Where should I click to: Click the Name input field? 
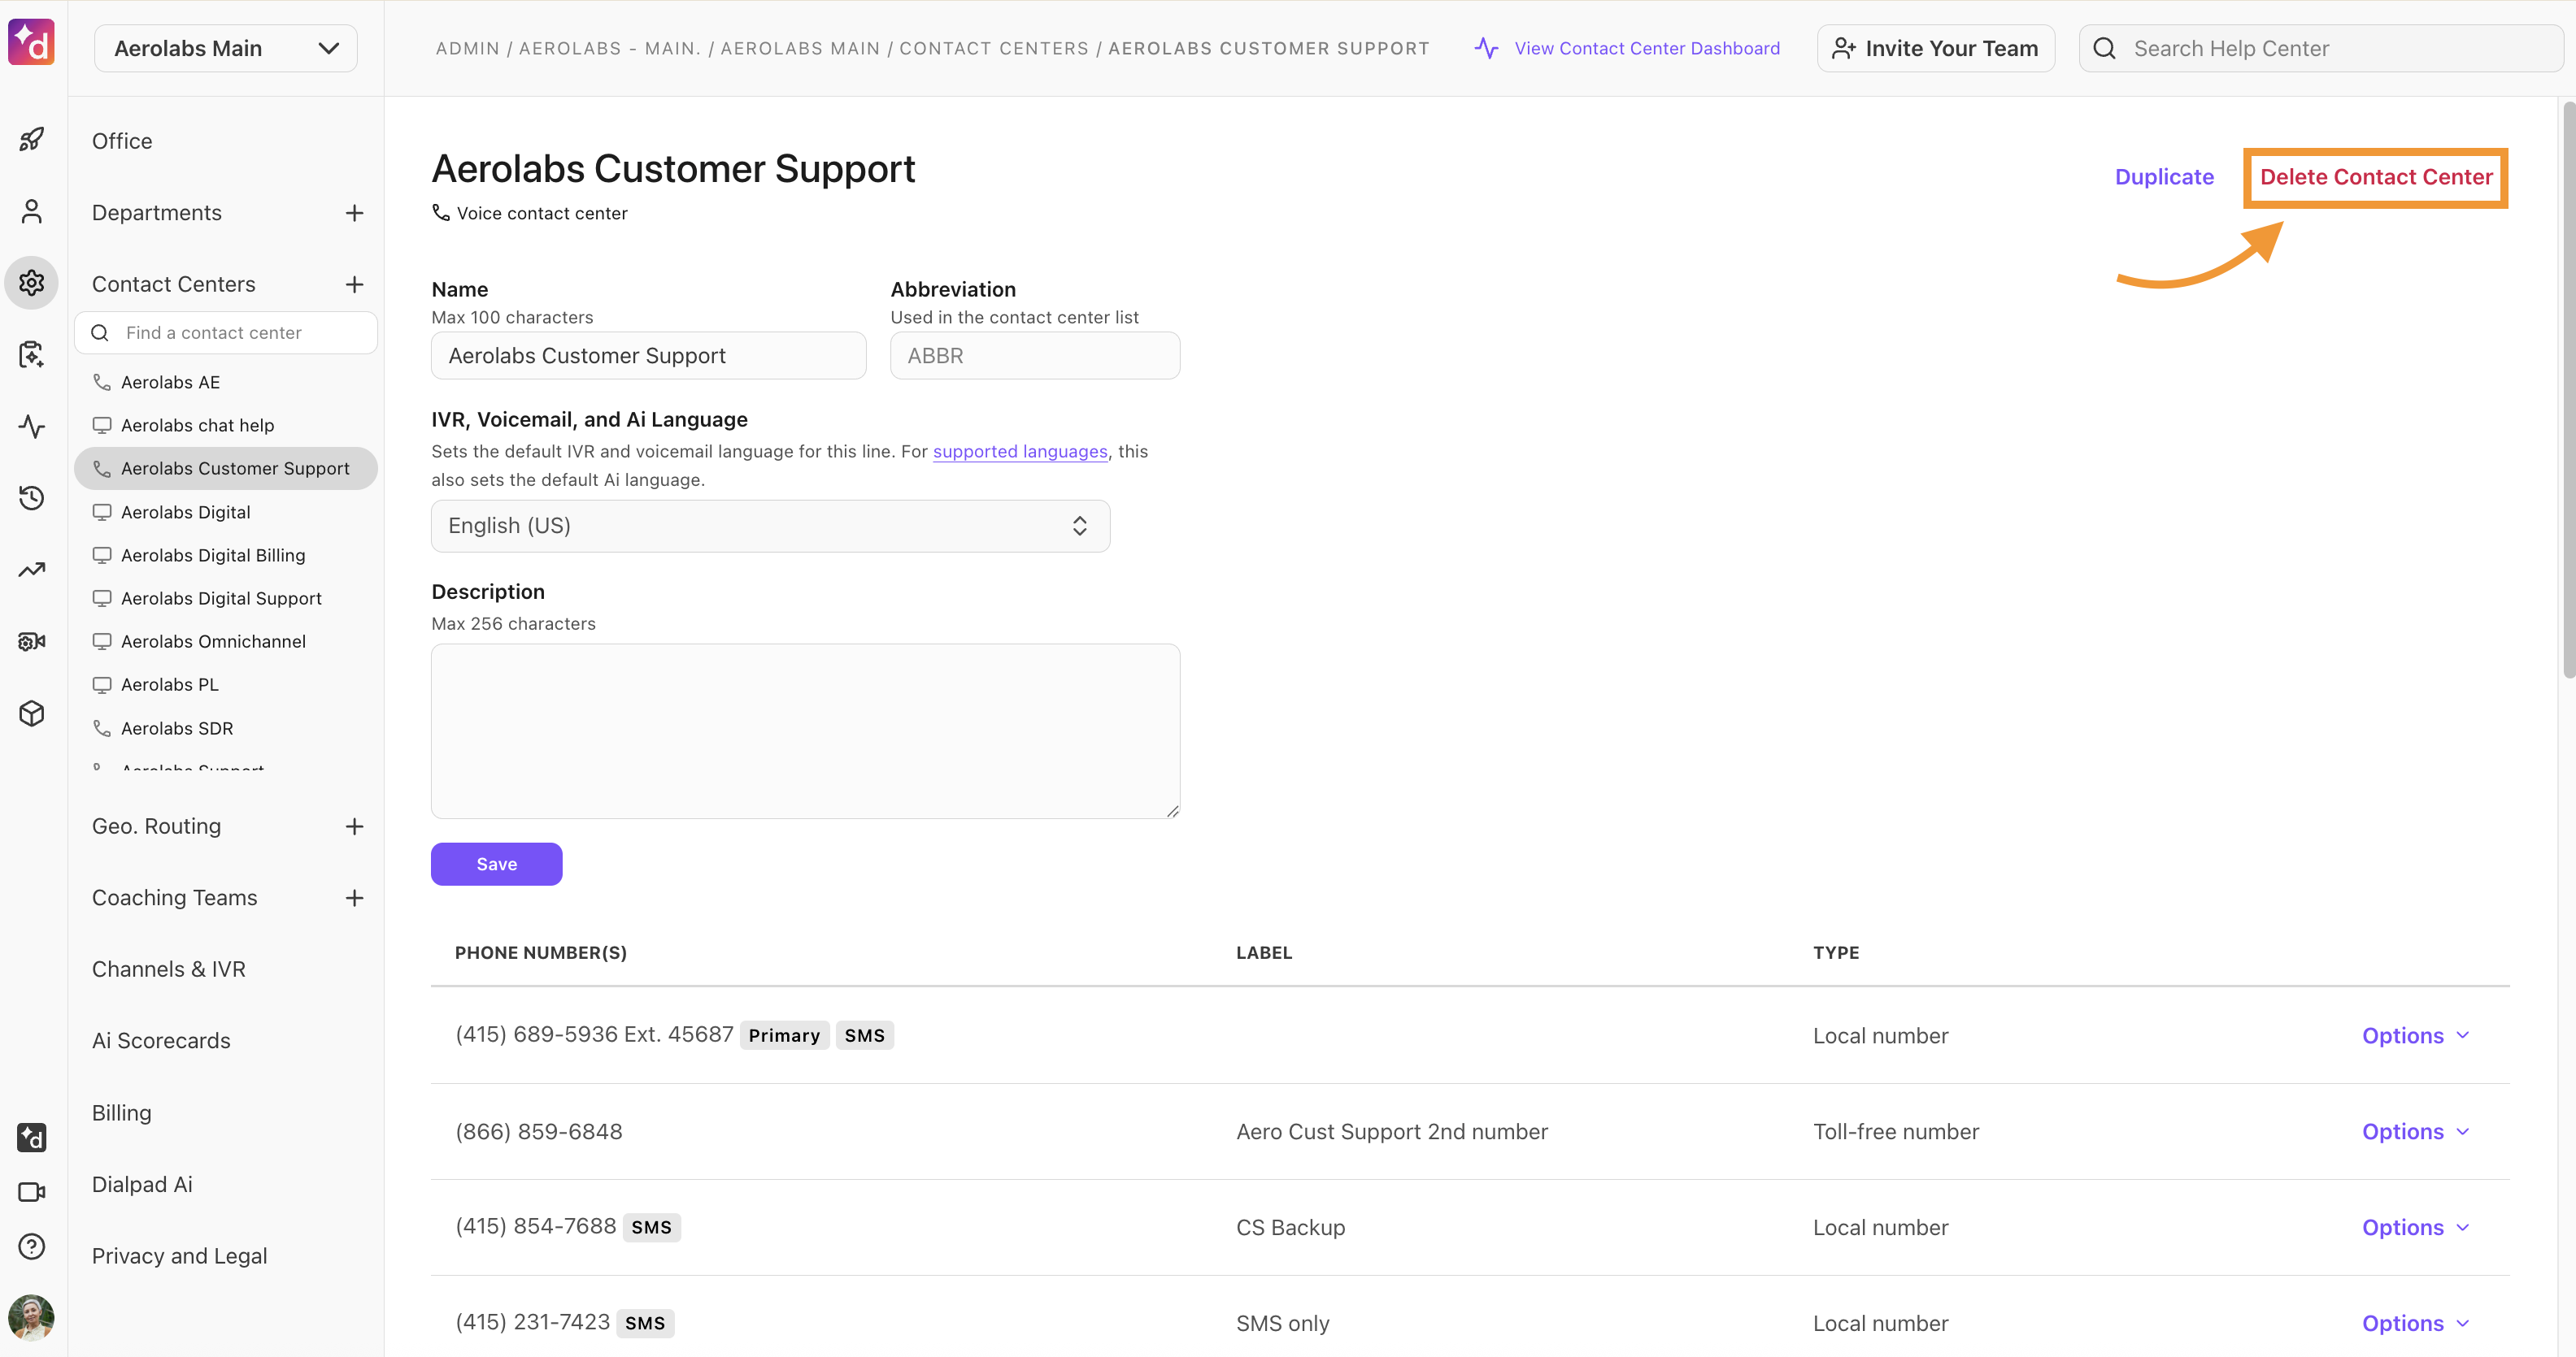click(x=648, y=356)
